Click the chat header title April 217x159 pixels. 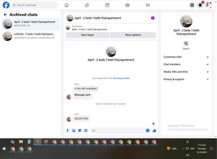(x=98, y=18)
